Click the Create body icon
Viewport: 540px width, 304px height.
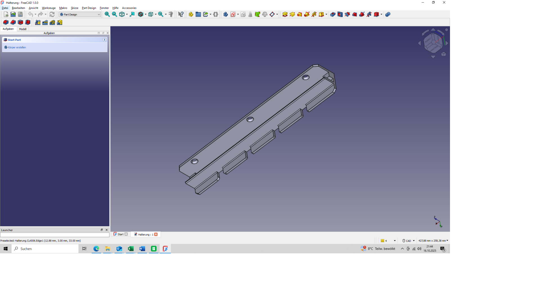click(226, 14)
